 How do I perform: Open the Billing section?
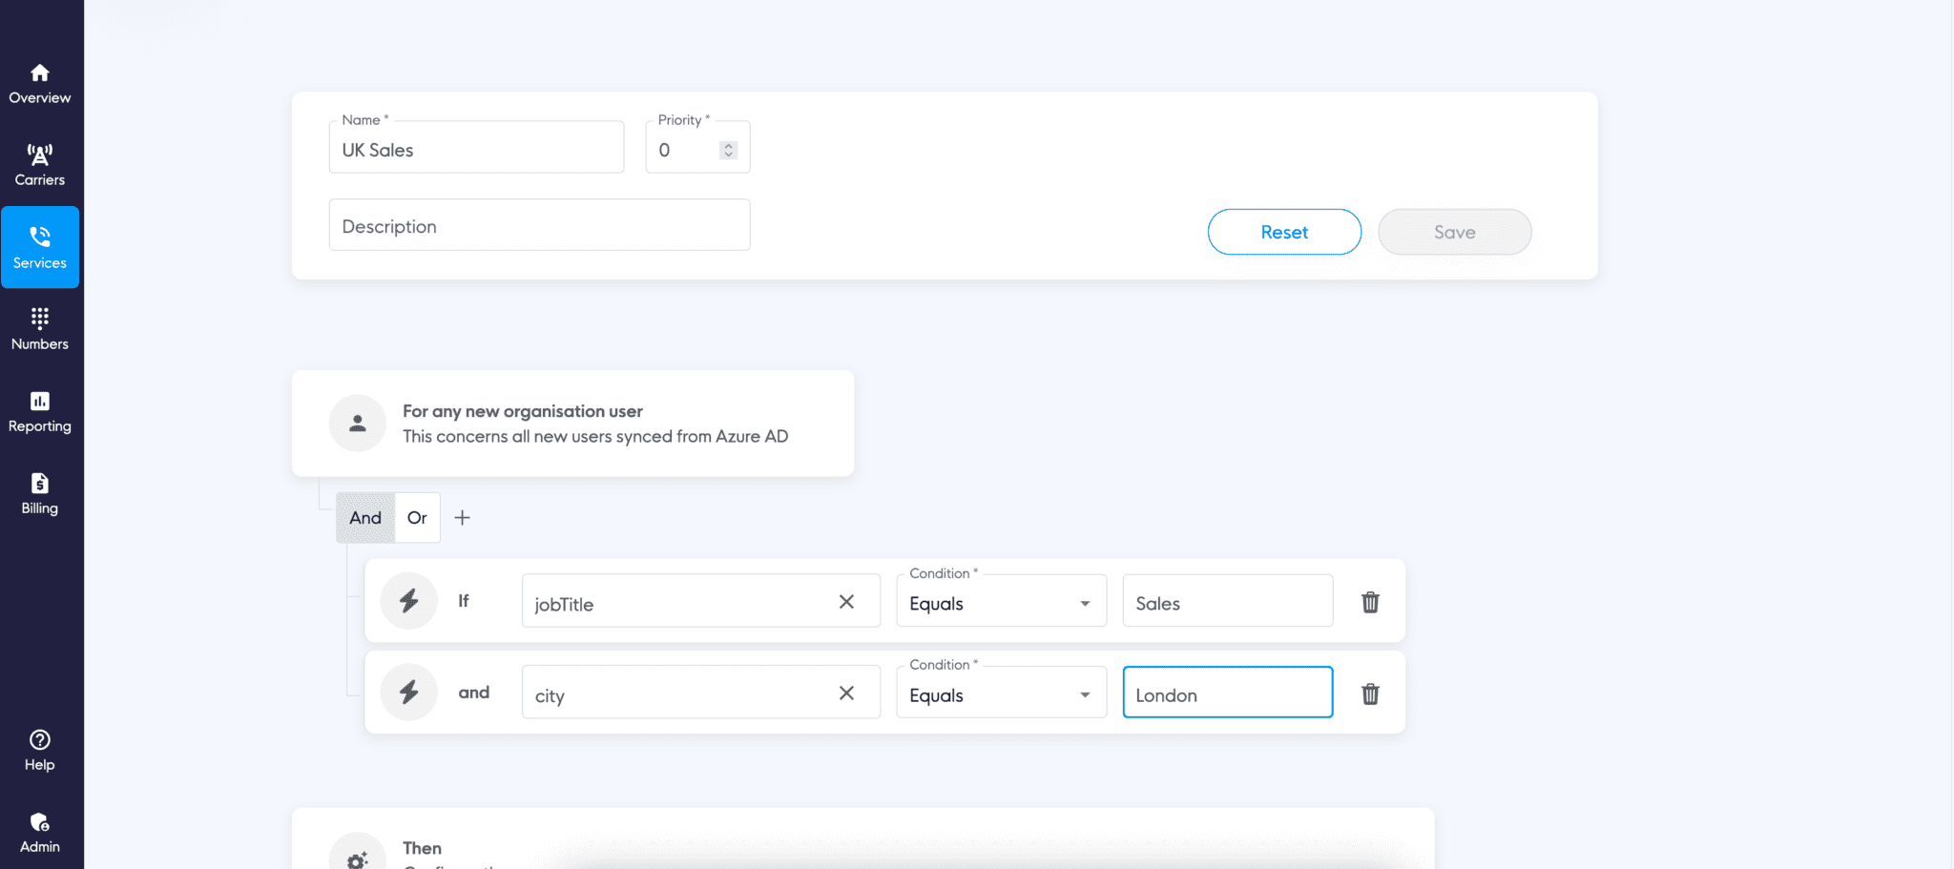tap(39, 492)
